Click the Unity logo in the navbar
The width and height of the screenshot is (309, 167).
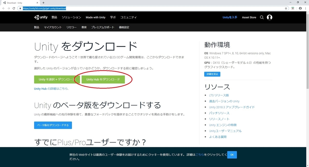click(x=40, y=17)
